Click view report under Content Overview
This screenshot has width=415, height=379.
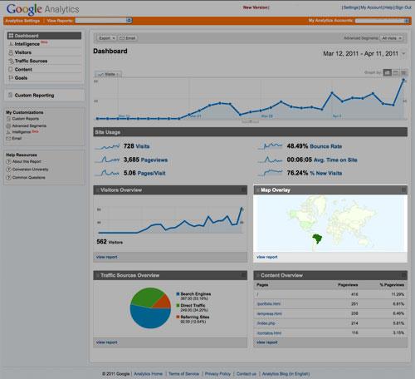coord(267,342)
